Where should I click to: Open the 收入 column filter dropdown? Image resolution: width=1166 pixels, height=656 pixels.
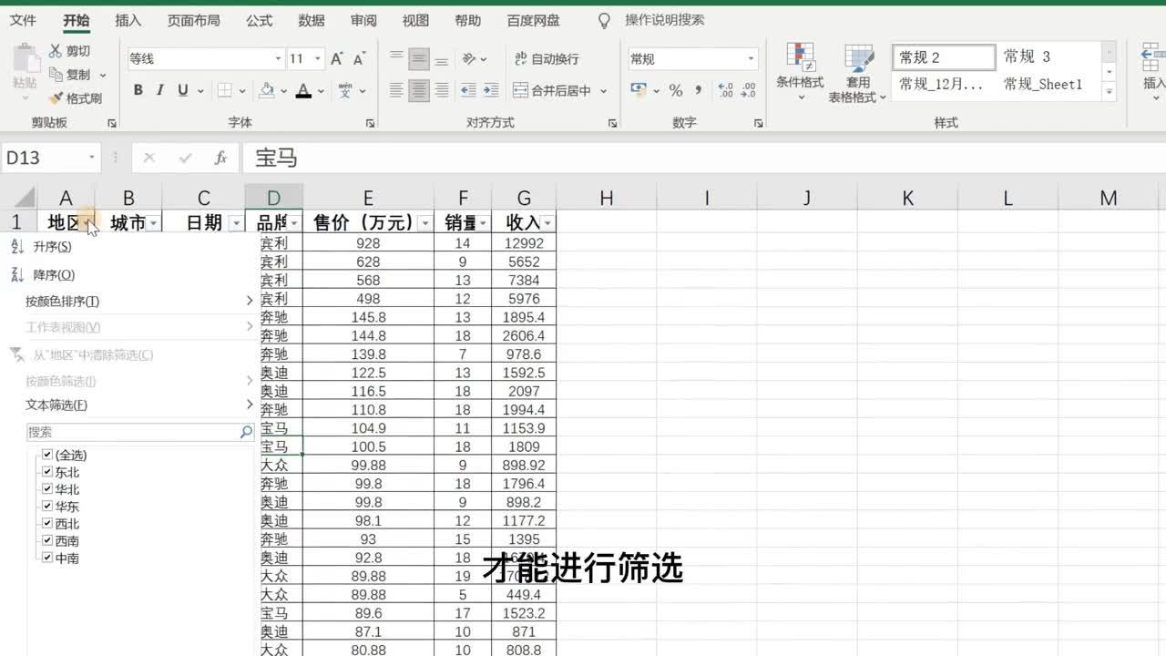[x=547, y=223]
